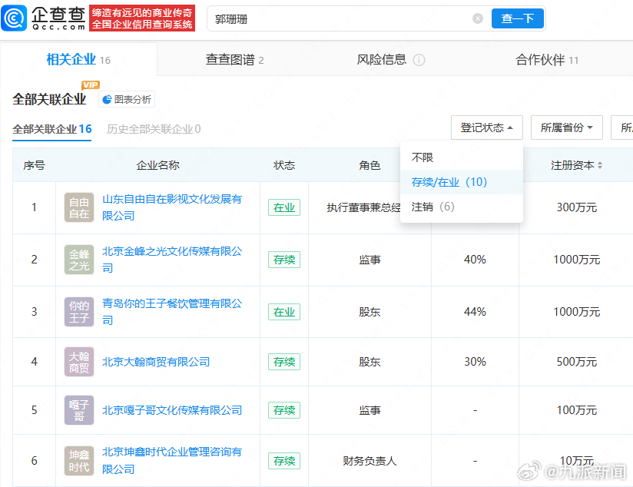Select 不限 in the status dropdown

point(423,157)
